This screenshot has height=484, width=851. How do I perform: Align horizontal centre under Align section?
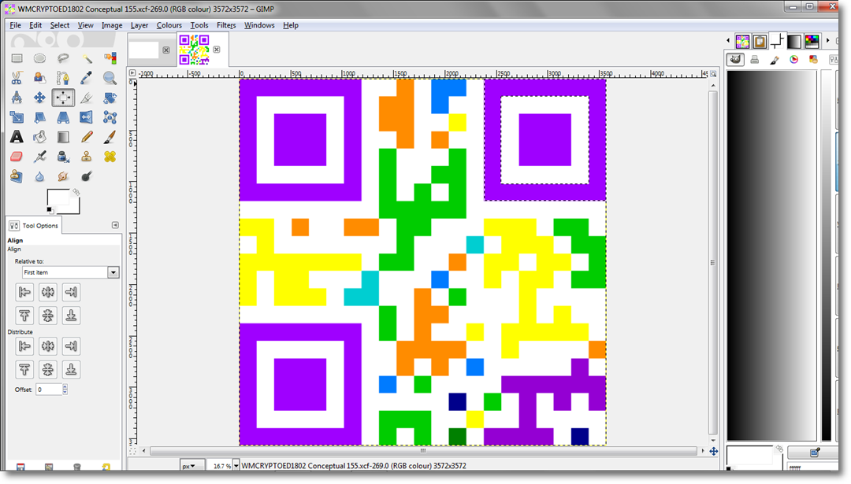click(x=48, y=292)
